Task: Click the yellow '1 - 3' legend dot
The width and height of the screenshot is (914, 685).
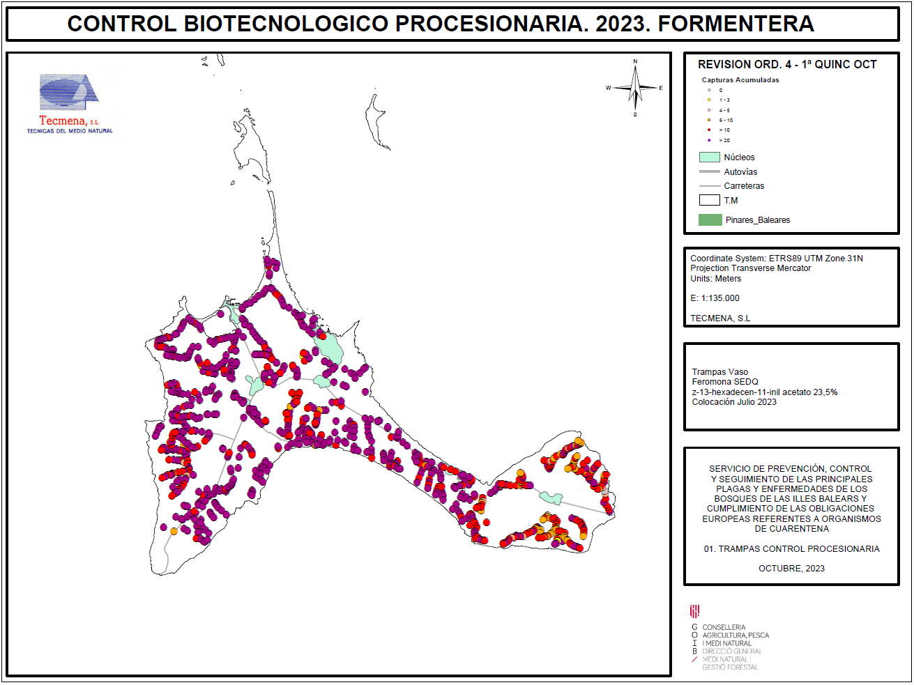Action: pyautogui.click(x=709, y=100)
